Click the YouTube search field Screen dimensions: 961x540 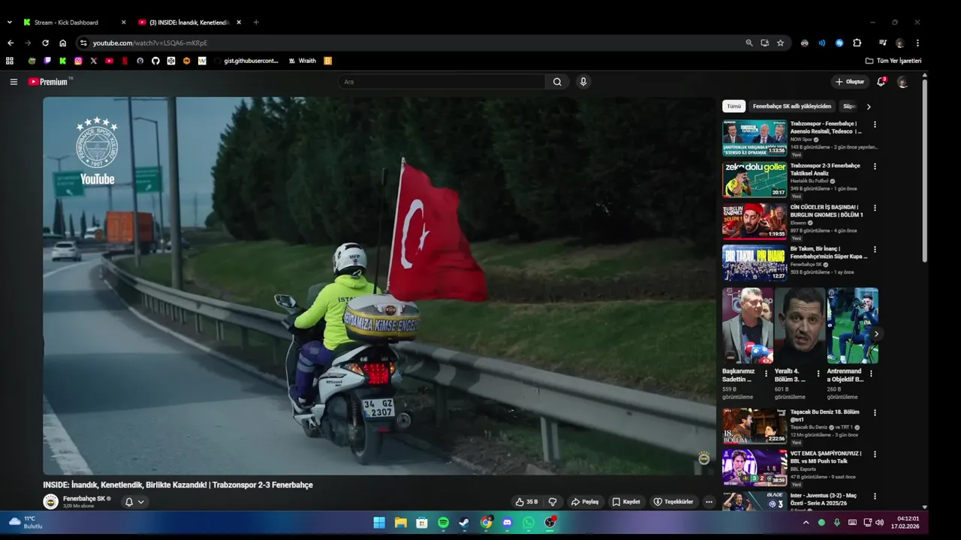tap(441, 82)
